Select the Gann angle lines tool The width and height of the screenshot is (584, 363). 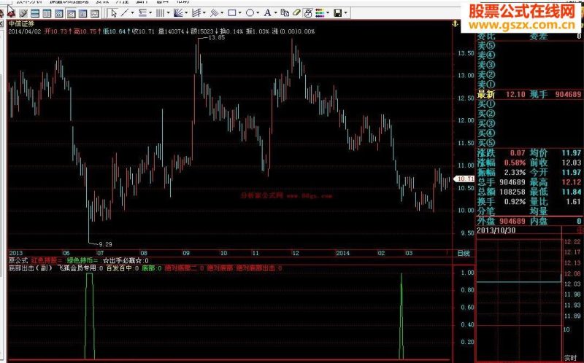coord(196,13)
